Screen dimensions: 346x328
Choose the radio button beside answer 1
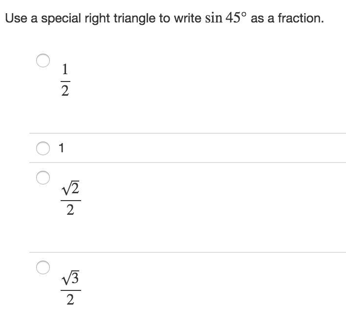click(x=43, y=148)
